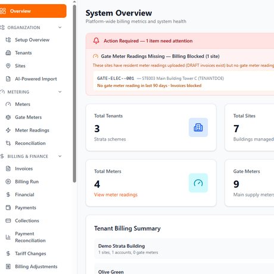
Task: Select the Demo Strata Building row
Action: [x=184, y=248]
